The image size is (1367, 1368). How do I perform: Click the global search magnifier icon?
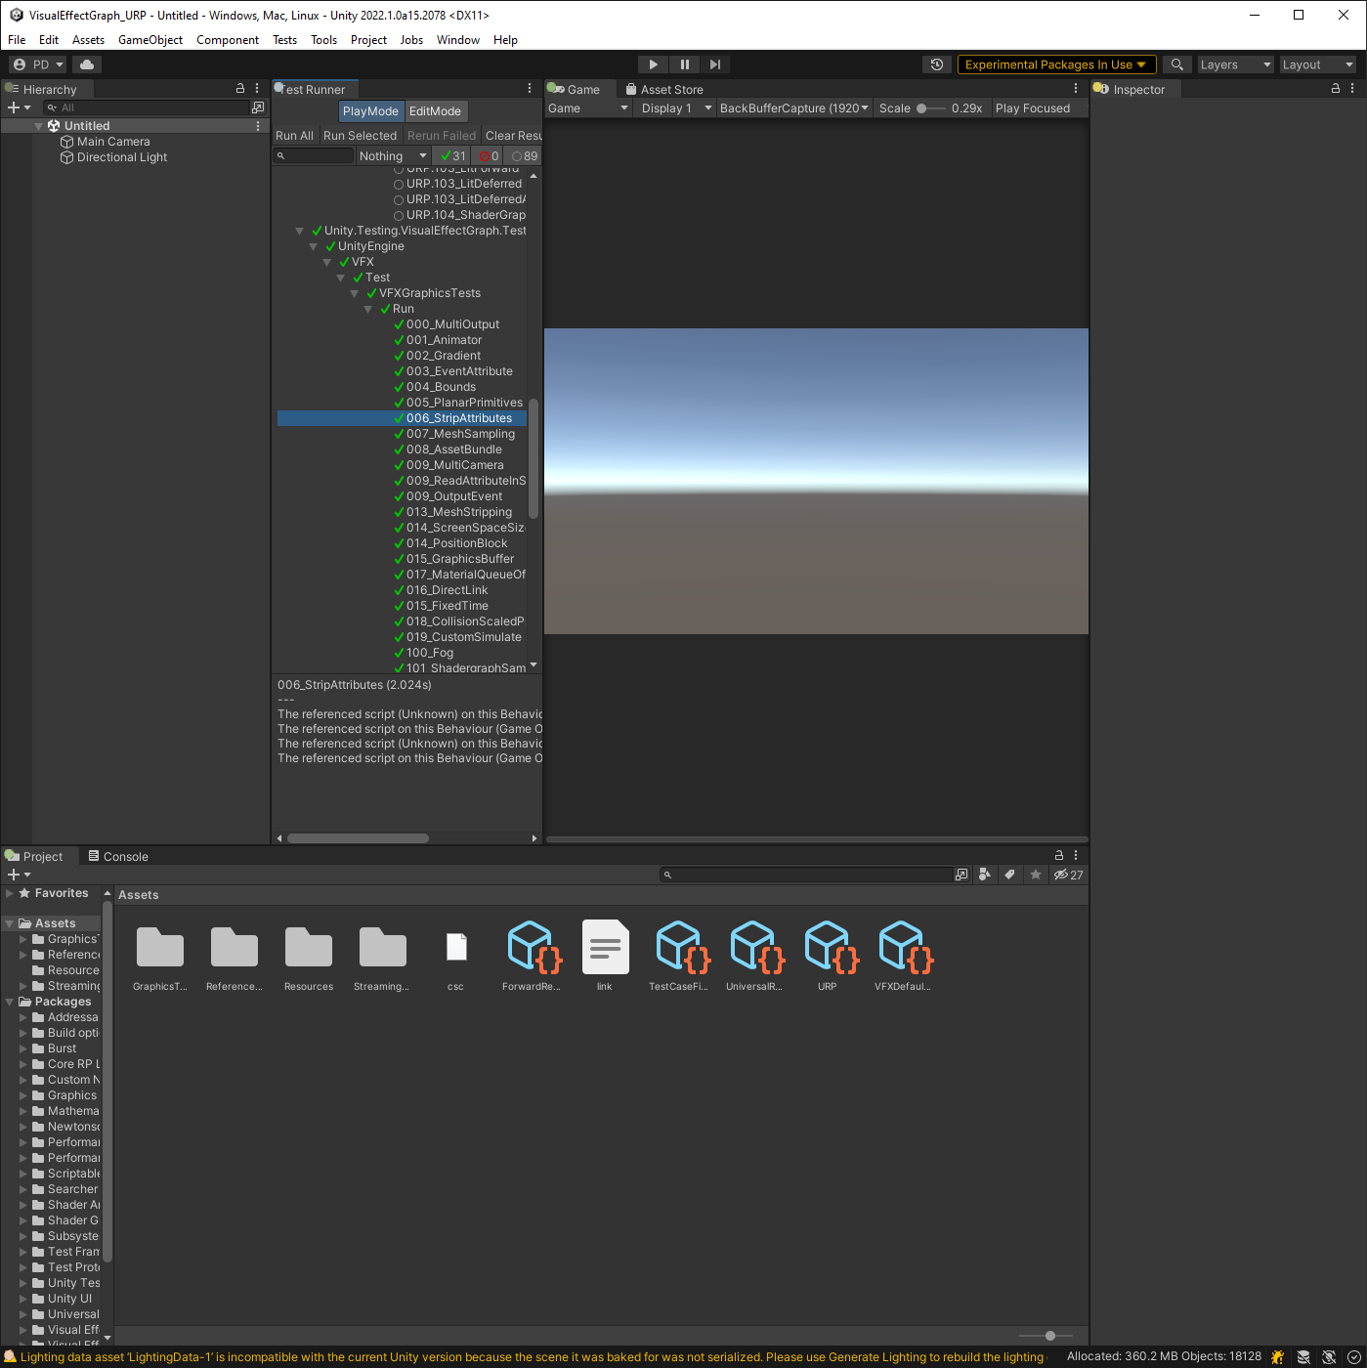pyautogui.click(x=1177, y=64)
